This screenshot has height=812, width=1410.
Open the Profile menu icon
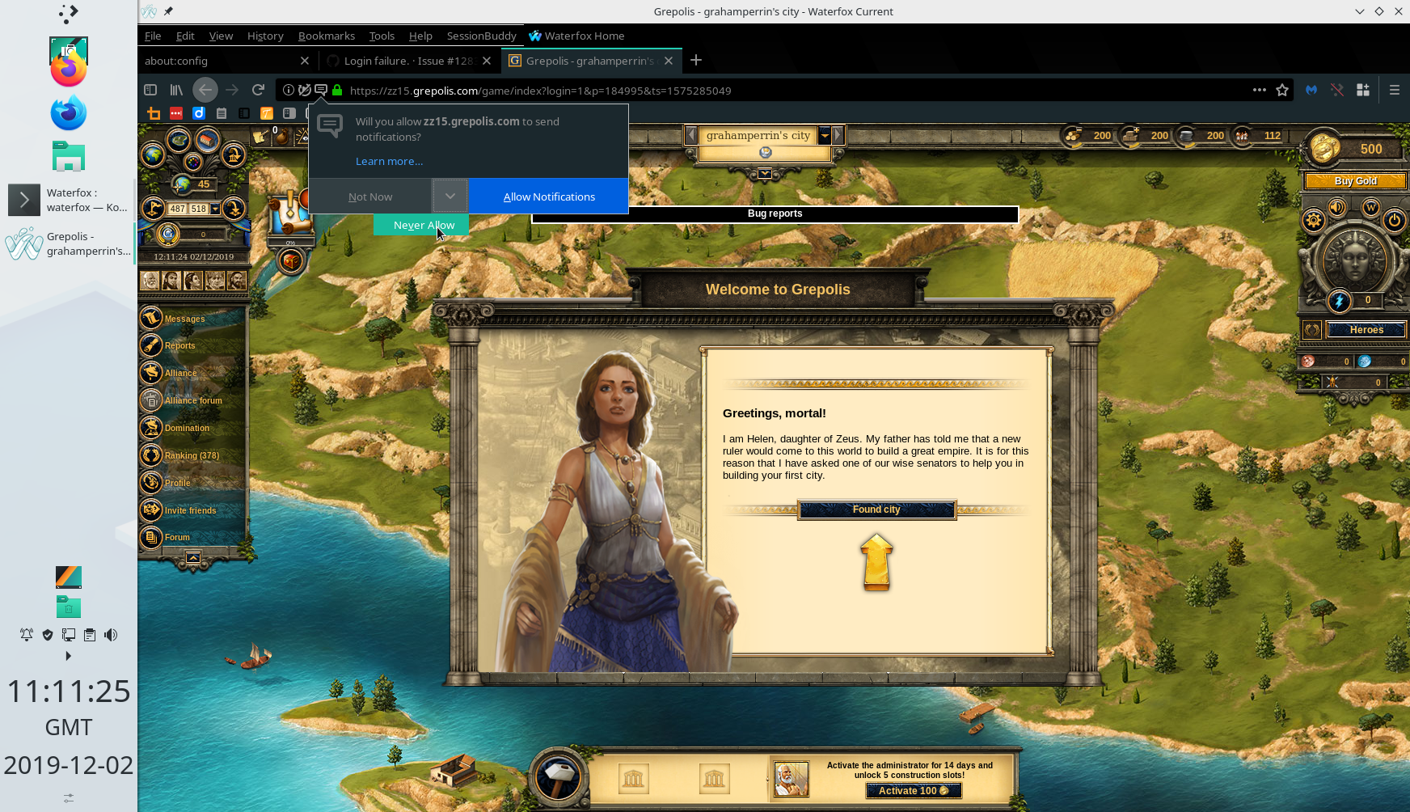click(x=151, y=482)
